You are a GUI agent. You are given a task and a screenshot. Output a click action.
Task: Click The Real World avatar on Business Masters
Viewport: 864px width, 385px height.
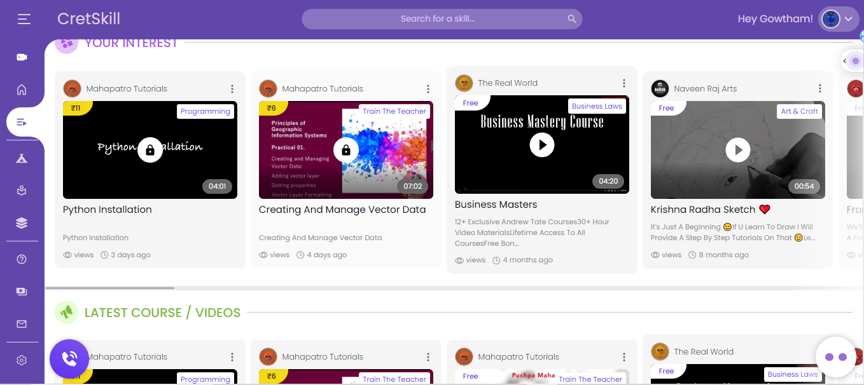coord(464,83)
